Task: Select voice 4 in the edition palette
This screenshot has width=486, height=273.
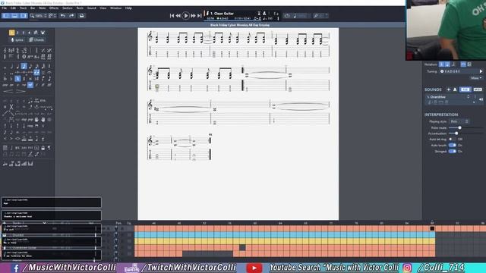Action: click(x=29, y=33)
